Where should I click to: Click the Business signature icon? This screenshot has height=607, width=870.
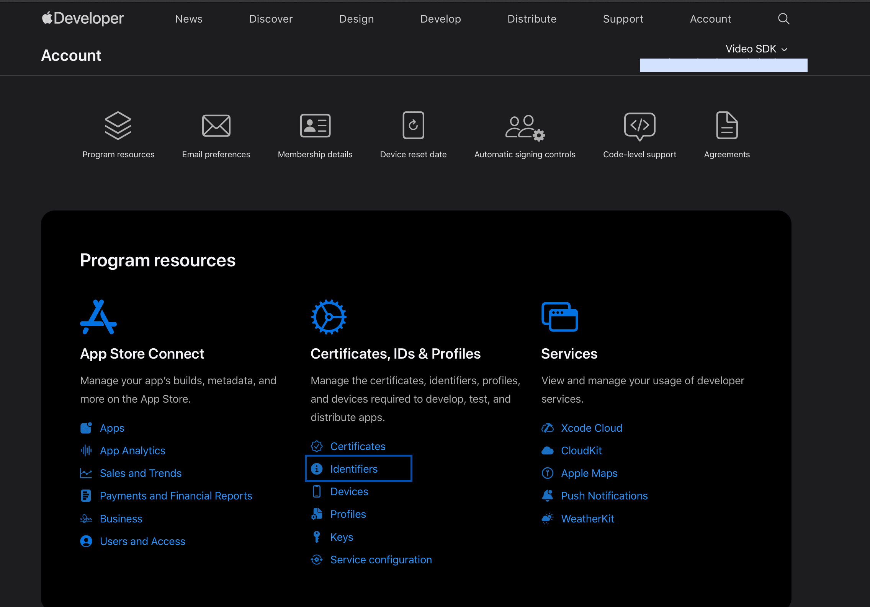[86, 519]
